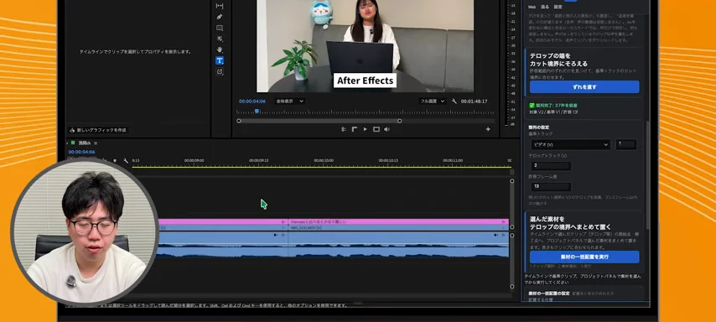Switch to the 設定 tab in plugin
This screenshot has width=716, height=322.
pos(558,7)
